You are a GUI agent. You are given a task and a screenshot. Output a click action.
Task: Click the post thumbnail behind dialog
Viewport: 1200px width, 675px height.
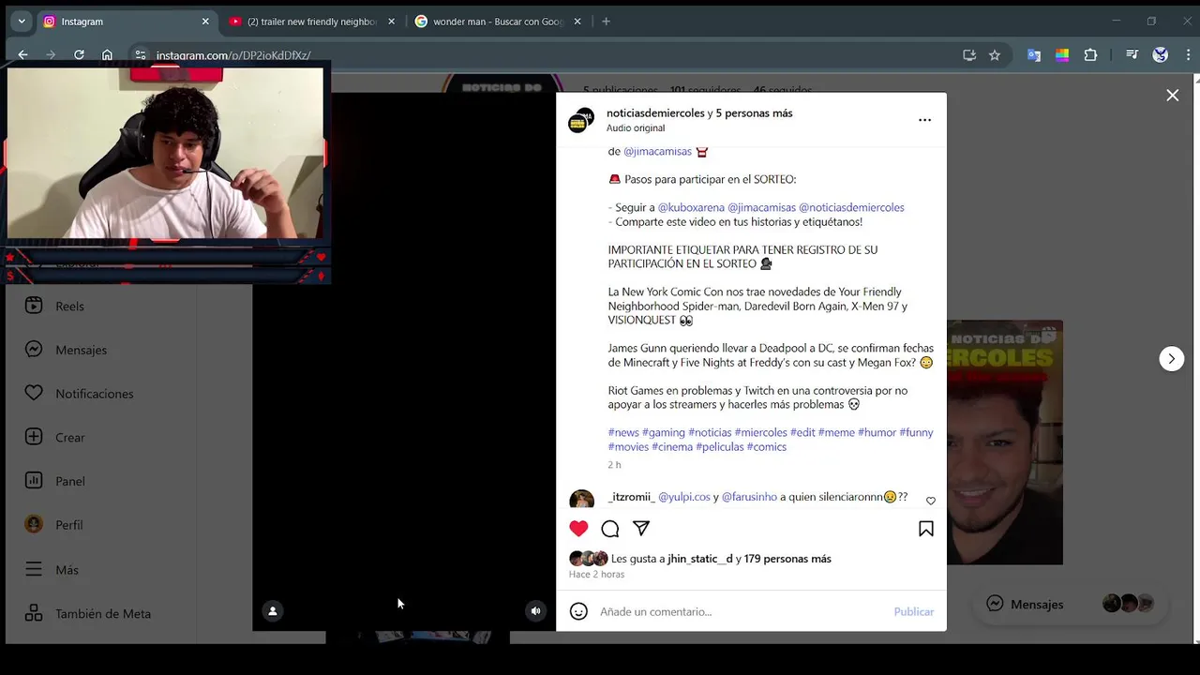tap(1004, 442)
